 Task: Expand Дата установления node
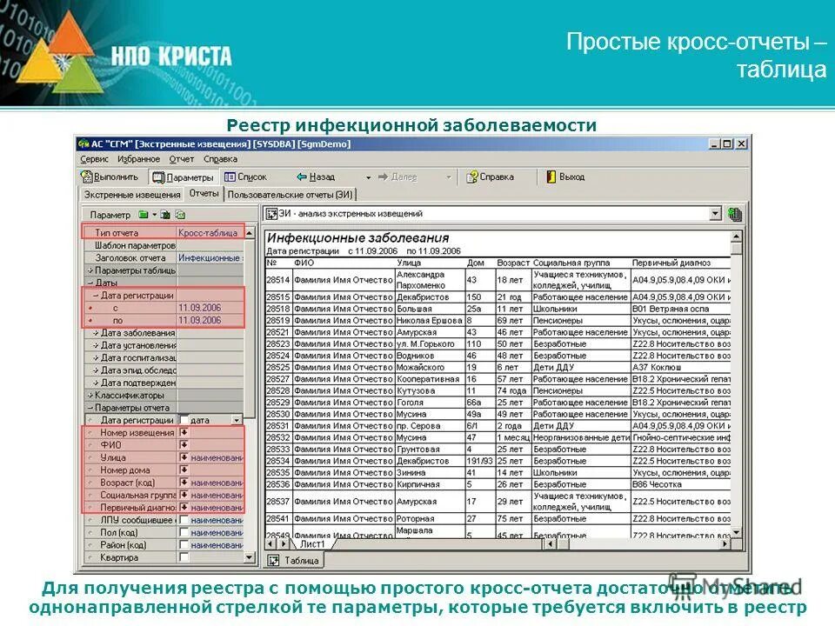96,345
